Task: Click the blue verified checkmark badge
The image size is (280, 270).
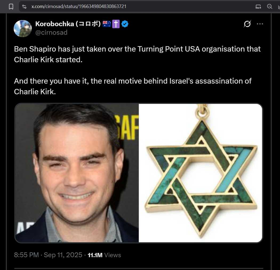Action: click(125, 24)
